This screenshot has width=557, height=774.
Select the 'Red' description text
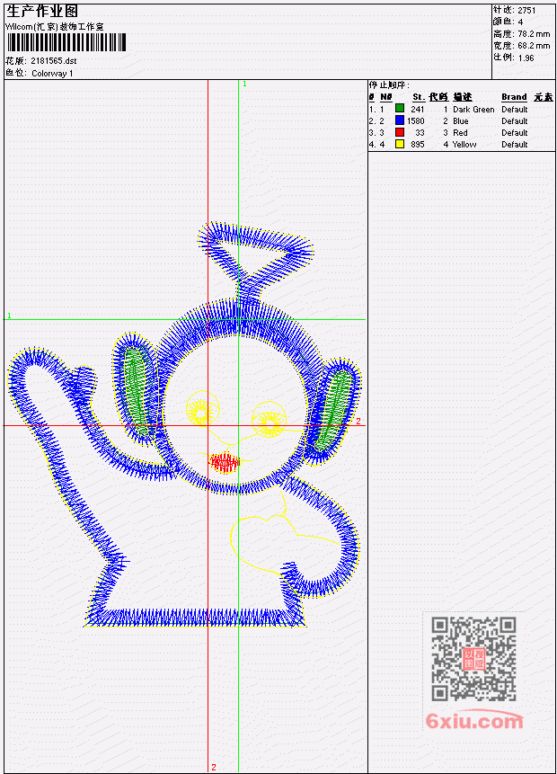point(460,133)
